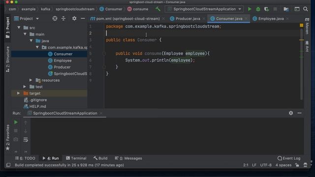Toggle the read-only lock in status bar

click(x=297, y=165)
